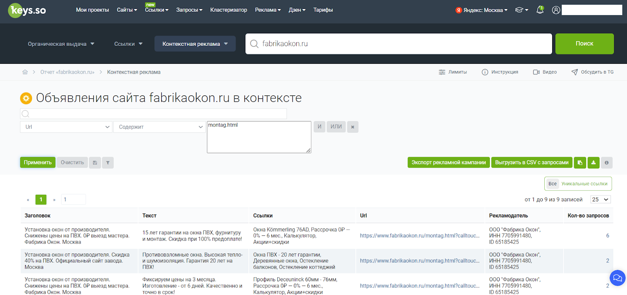
Task: Select page 1 in pagination
Action: [41, 199]
